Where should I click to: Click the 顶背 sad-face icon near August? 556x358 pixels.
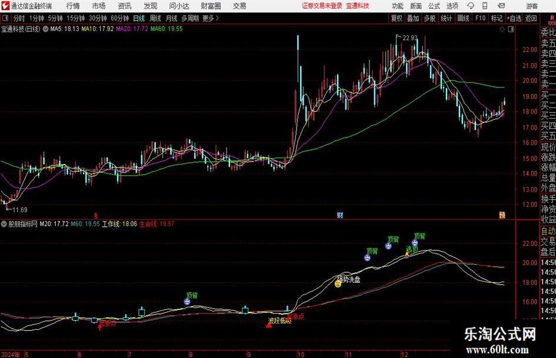187,302
